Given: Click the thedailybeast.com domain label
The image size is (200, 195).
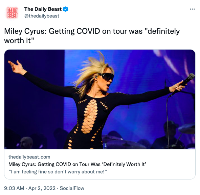Looking at the screenshot, I should (29, 157).
